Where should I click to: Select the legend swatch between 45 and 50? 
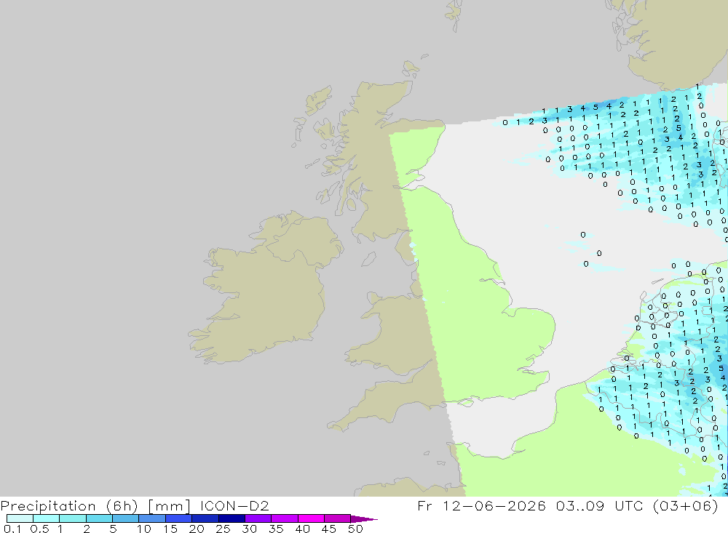pyautogui.click(x=338, y=518)
